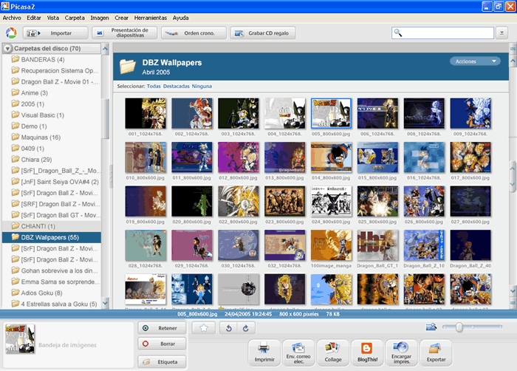
Task: Click the DBZ Wallpapers folder icon in the header
Action: [128, 67]
